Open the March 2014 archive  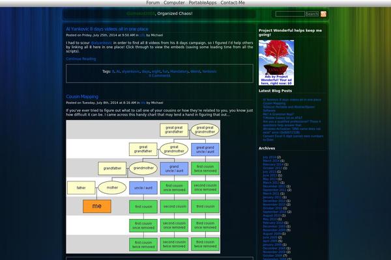click(271, 161)
